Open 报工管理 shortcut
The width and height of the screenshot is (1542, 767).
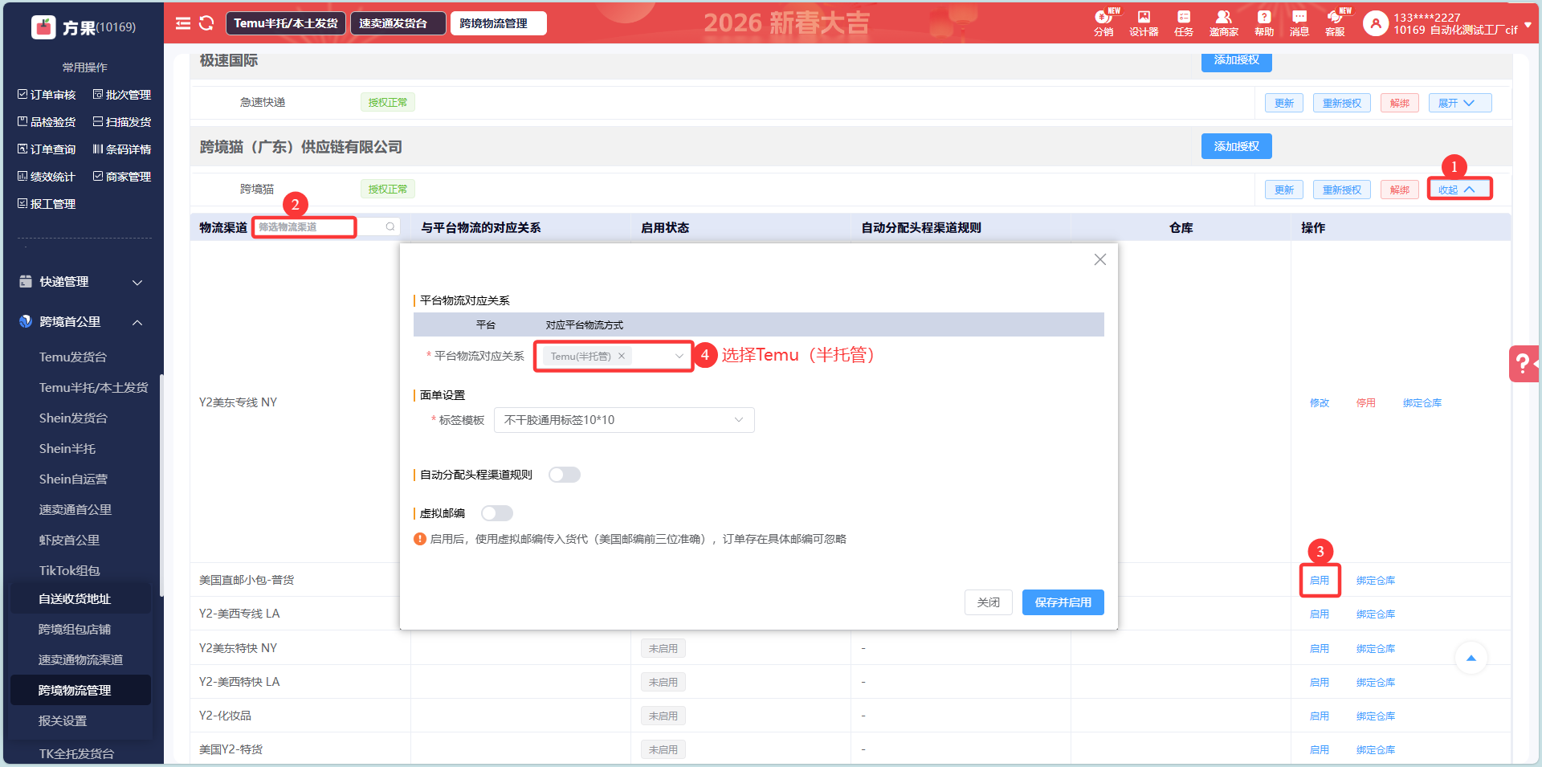pos(47,204)
